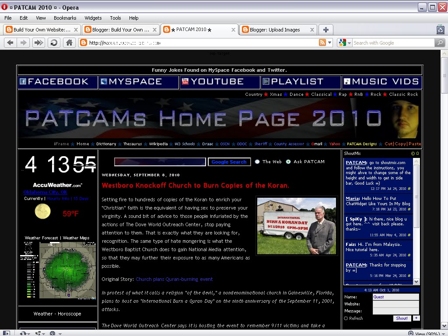Click the ShoutMix copyright icon
The width and height of the screenshot is (448, 336).
(413, 154)
